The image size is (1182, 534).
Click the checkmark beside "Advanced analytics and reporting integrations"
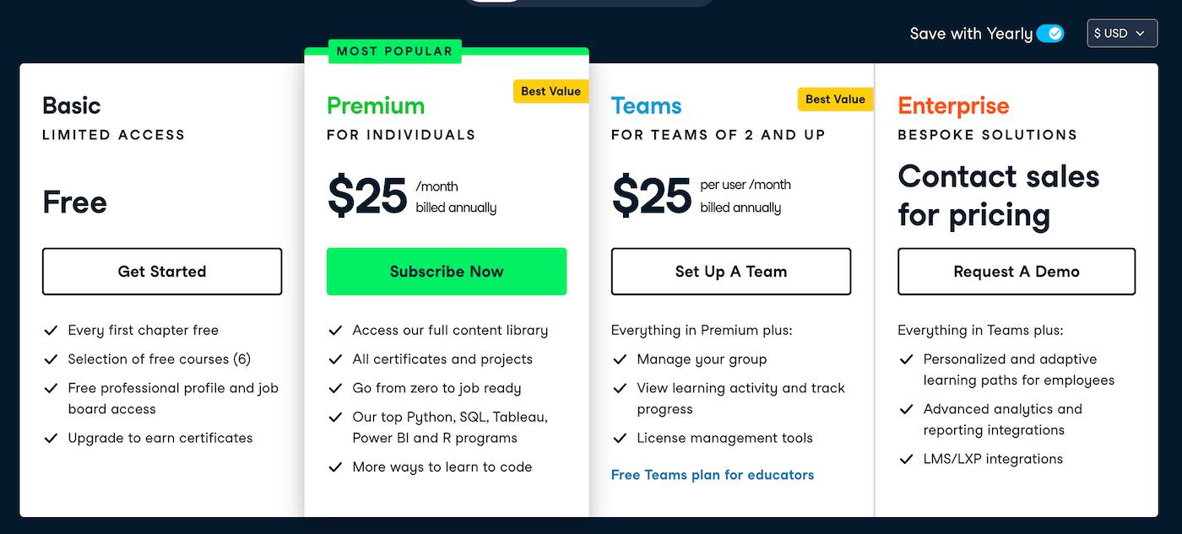tap(905, 409)
